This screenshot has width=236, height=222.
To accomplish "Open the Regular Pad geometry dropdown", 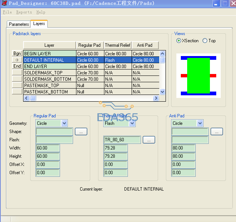I will coord(64,123).
